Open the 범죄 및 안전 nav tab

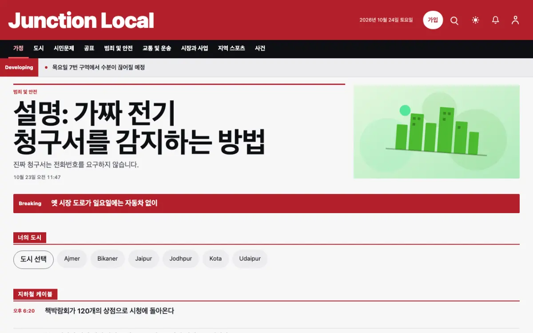[x=119, y=48]
